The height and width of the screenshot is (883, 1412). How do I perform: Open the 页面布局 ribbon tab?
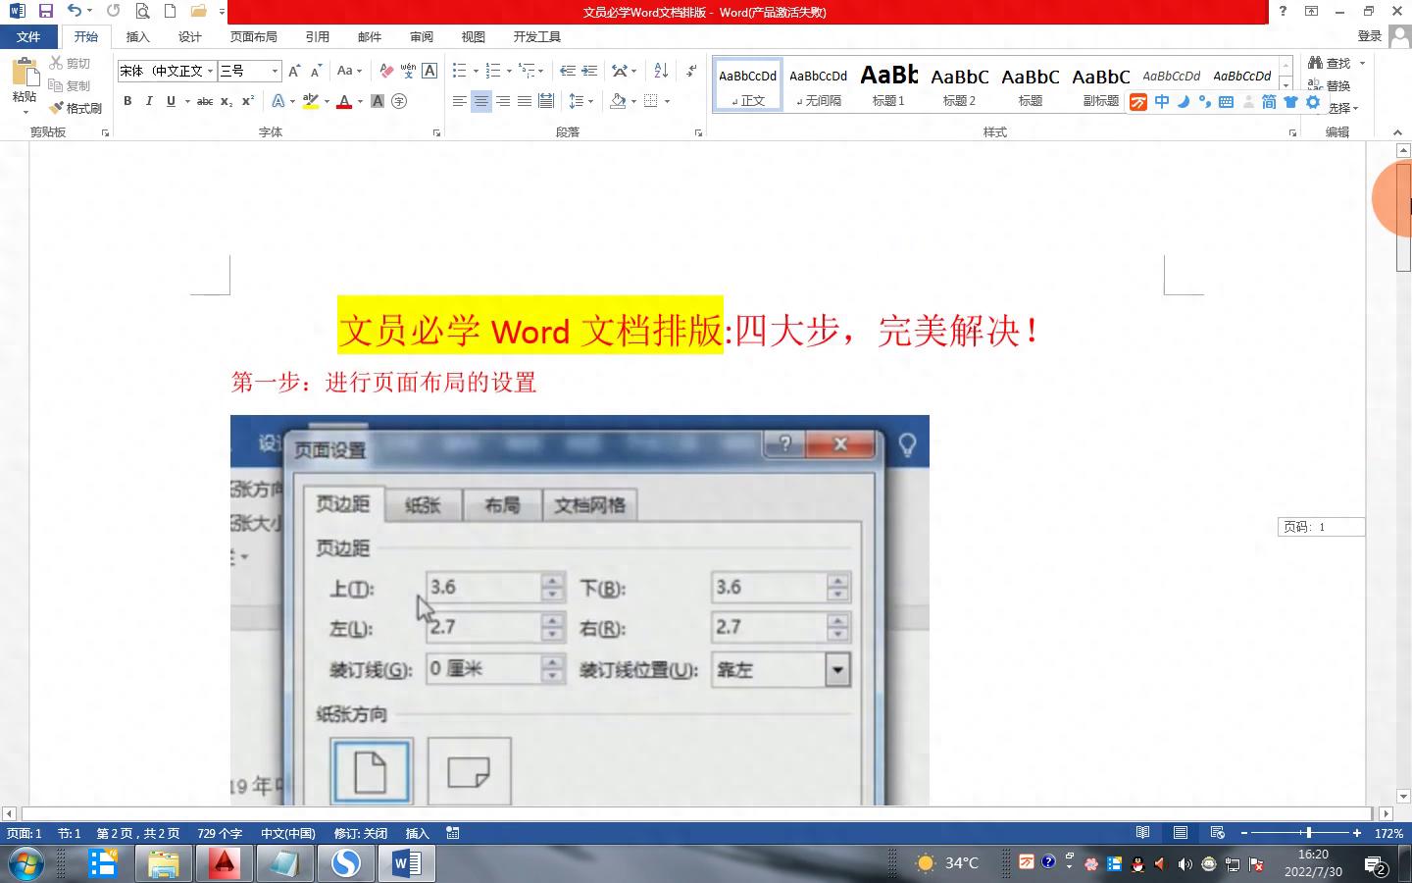click(253, 36)
